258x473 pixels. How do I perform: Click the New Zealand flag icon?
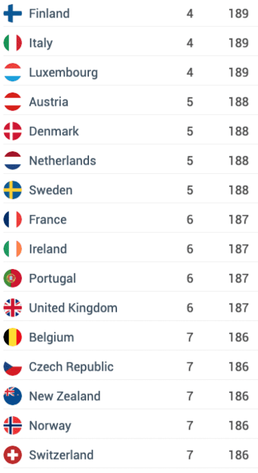pyautogui.click(x=13, y=396)
